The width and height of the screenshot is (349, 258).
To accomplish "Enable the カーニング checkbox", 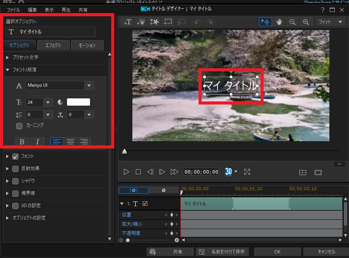I will click(19, 126).
